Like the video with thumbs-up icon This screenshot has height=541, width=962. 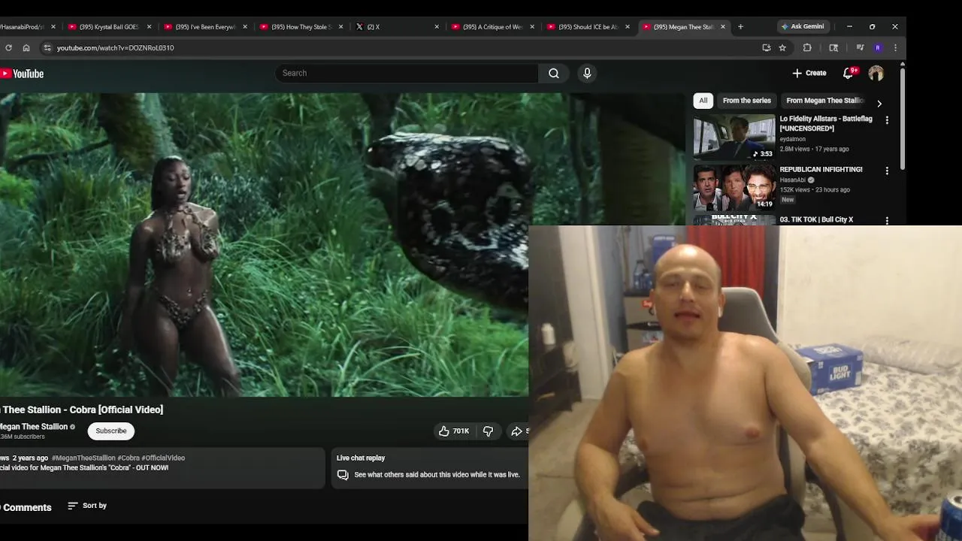pos(454,431)
